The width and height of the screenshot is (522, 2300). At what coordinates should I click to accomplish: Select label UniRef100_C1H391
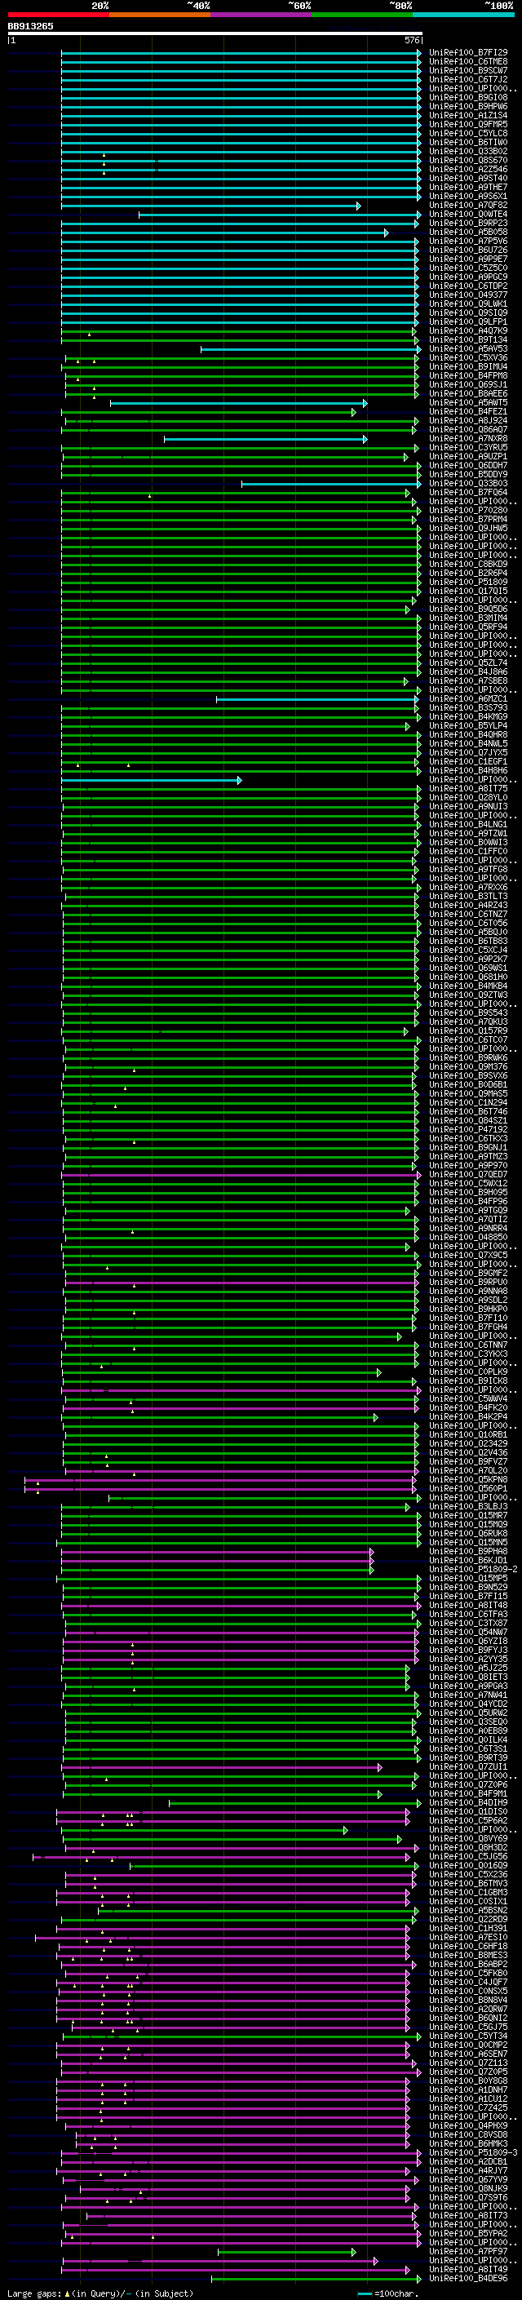point(468,1928)
